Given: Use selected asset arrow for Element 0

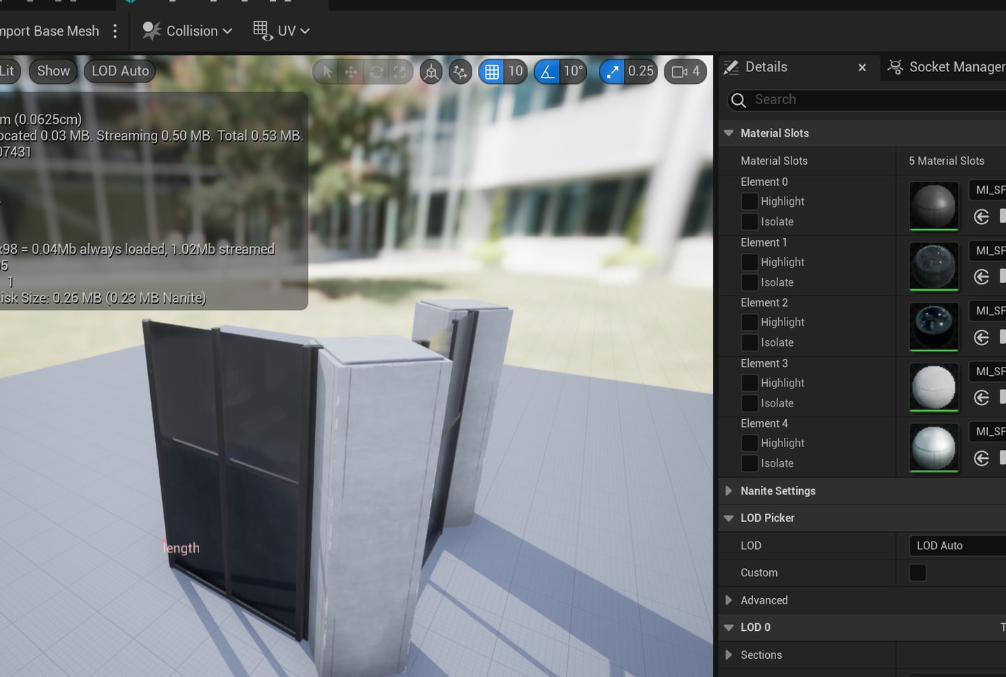Looking at the screenshot, I should (x=982, y=217).
